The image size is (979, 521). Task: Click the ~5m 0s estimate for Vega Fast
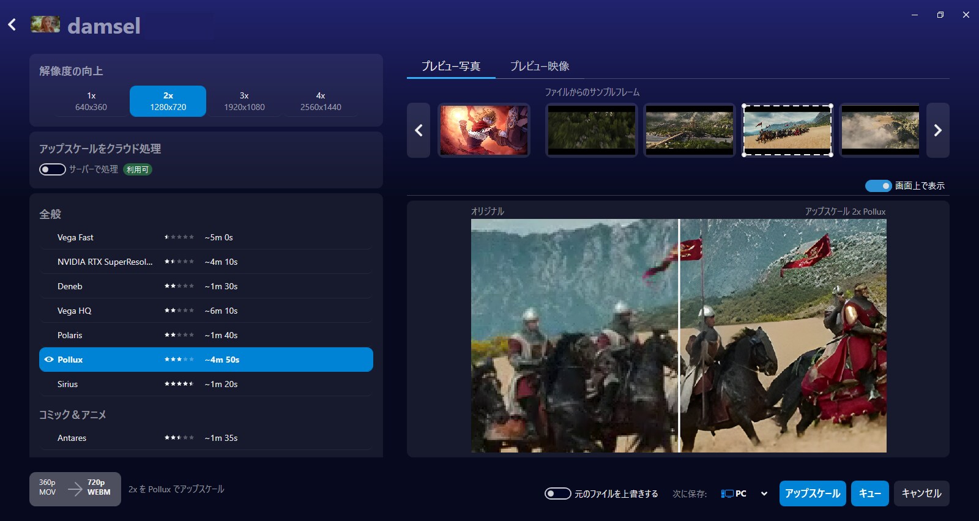[x=219, y=237]
